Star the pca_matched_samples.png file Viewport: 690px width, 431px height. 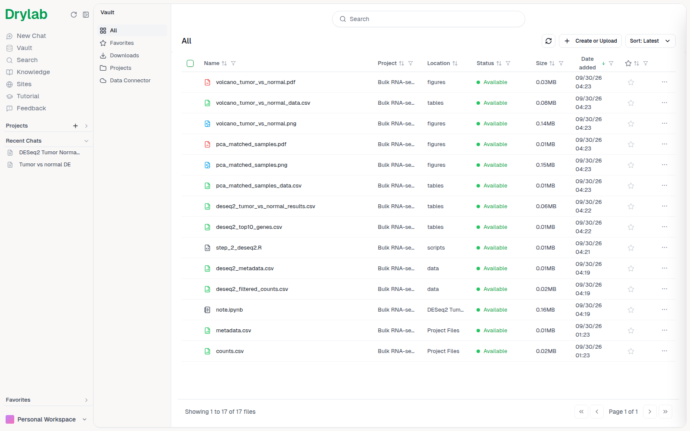631,165
